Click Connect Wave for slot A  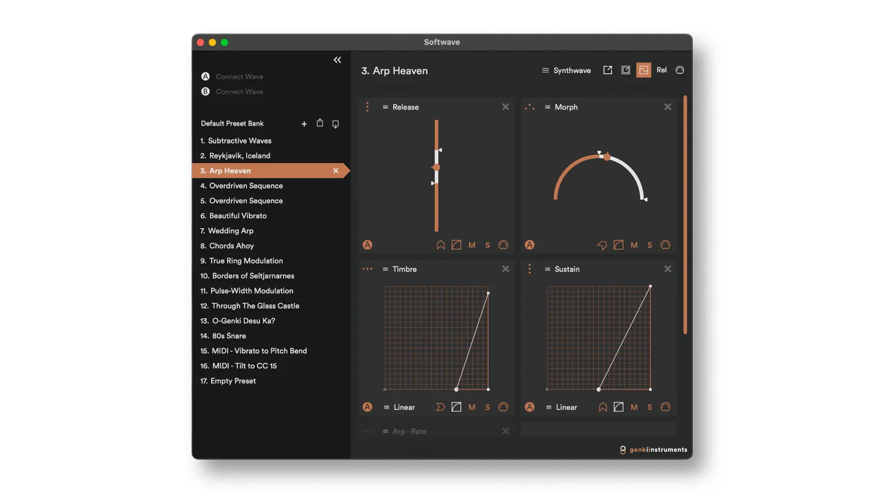click(x=239, y=77)
